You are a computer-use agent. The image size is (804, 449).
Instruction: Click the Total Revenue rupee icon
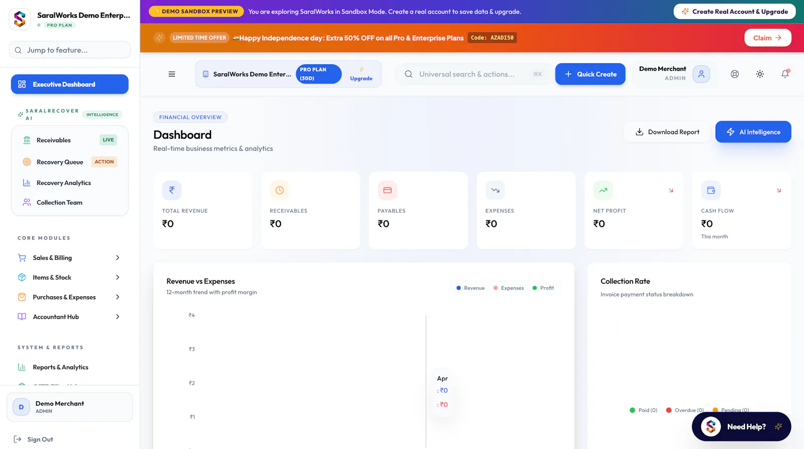click(172, 190)
